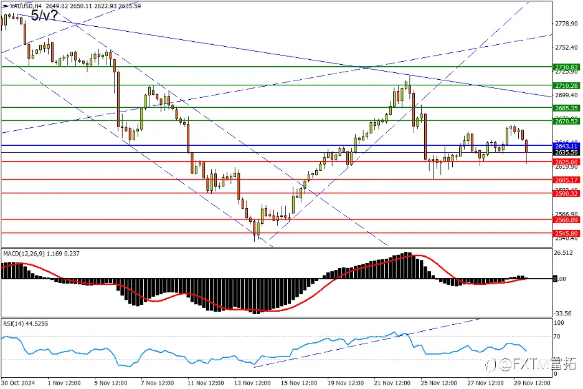
Task: Click the RSI scale value 70
Action: [x=557, y=337]
